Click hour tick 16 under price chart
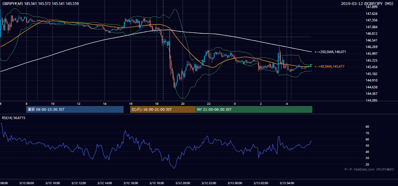Screen dimensions: 398x186 coord(131,104)
